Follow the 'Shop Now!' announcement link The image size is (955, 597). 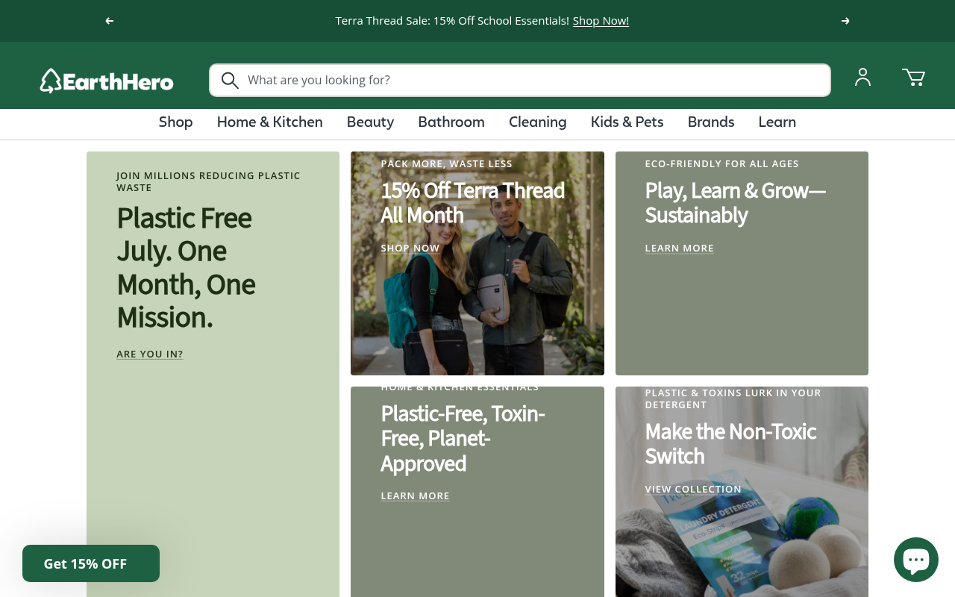601,21
